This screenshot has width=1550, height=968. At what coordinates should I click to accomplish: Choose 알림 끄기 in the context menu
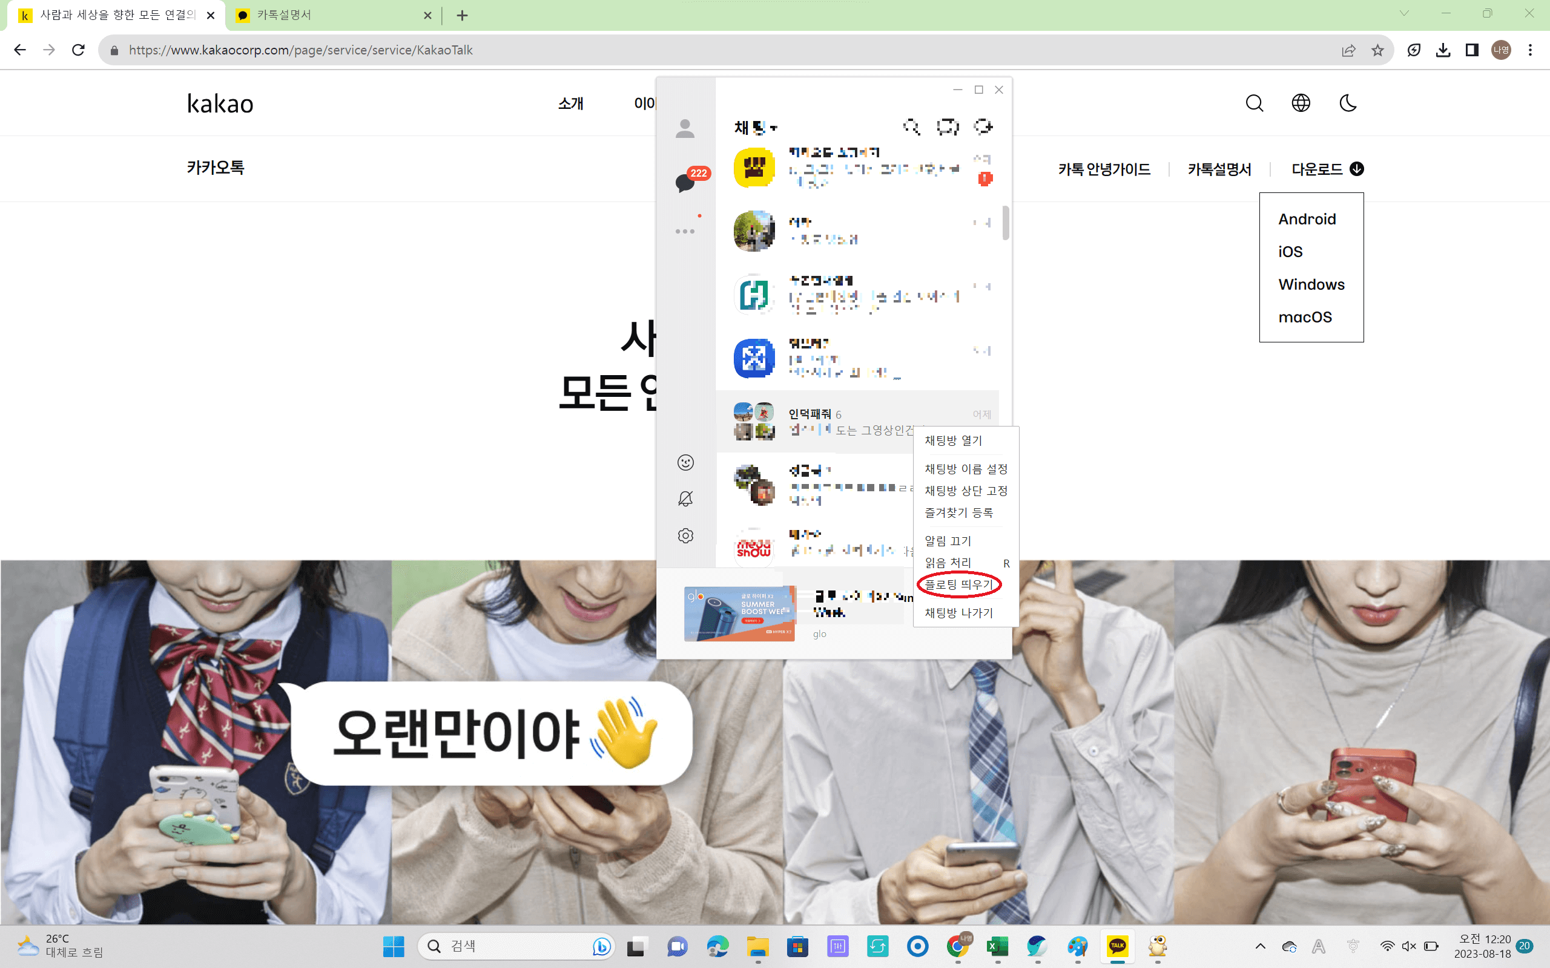(948, 541)
